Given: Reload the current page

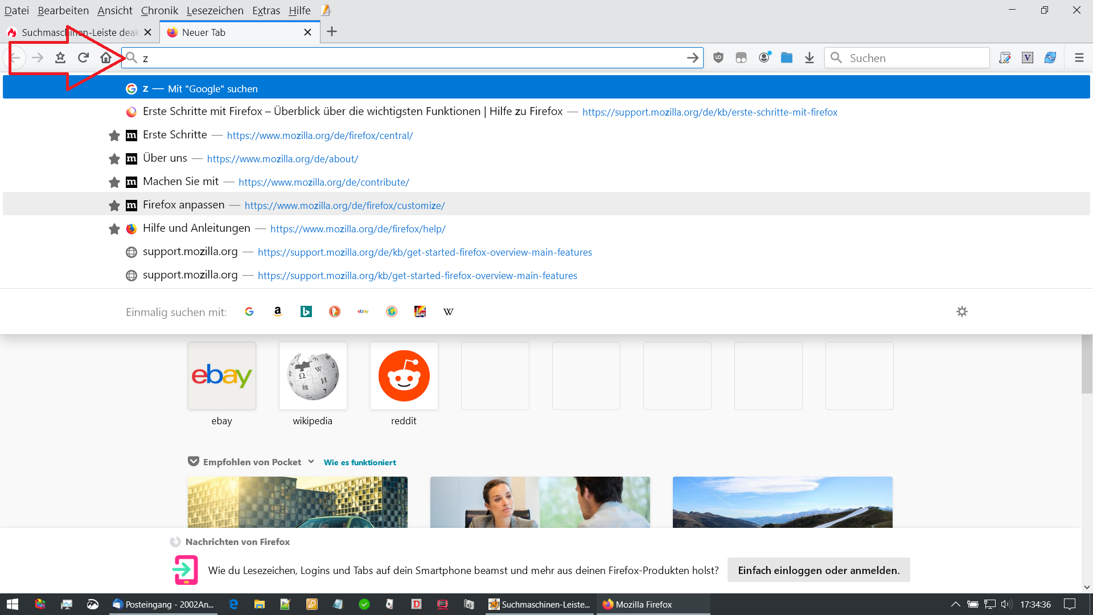Looking at the screenshot, I should pyautogui.click(x=83, y=58).
